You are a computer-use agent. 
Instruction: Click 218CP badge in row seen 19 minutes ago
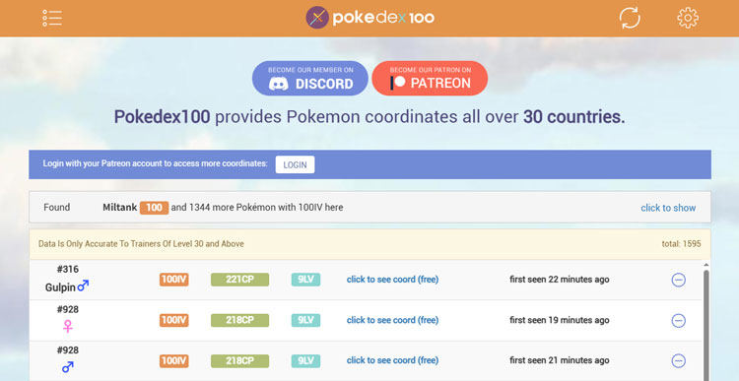point(239,320)
